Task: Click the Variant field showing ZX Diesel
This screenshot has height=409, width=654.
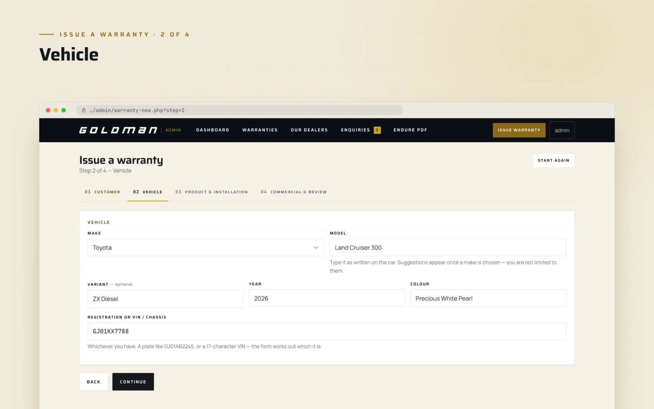Action: coord(166,299)
